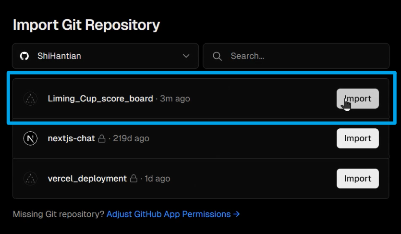This screenshot has height=234, width=401.
Task: Select the vercel_deployment repository name
Action: point(87,178)
